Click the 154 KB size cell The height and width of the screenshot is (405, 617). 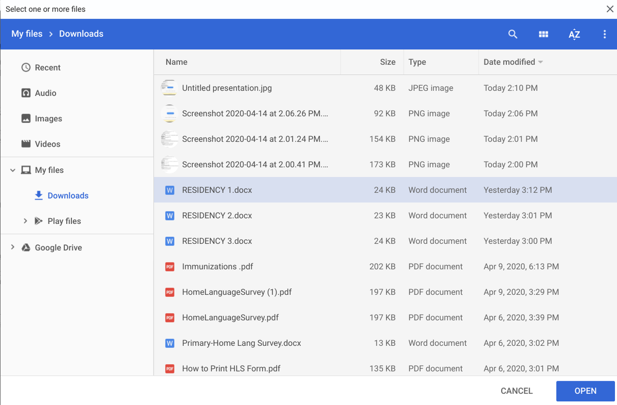(x=383, y=139)
